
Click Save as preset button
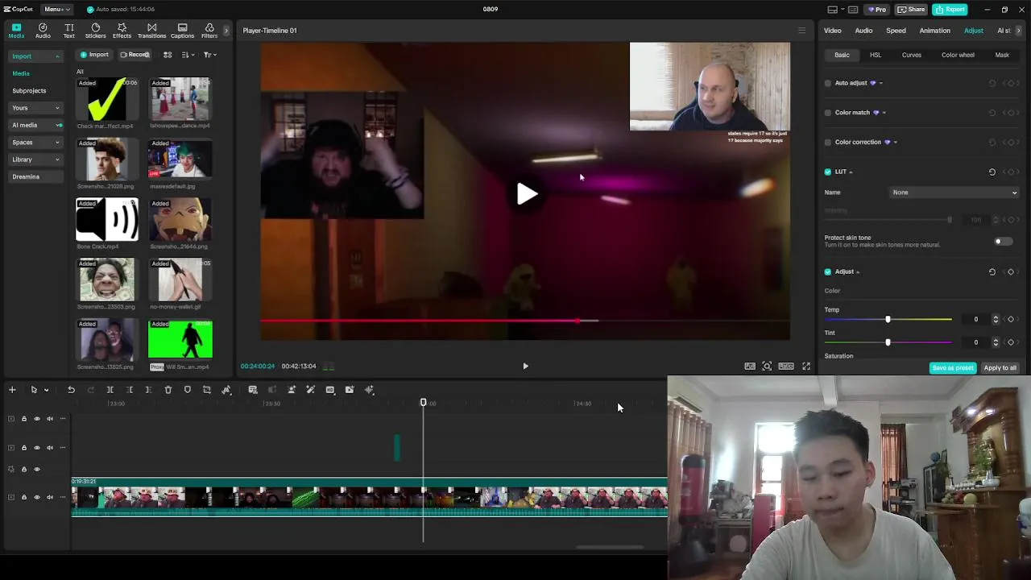952,368
